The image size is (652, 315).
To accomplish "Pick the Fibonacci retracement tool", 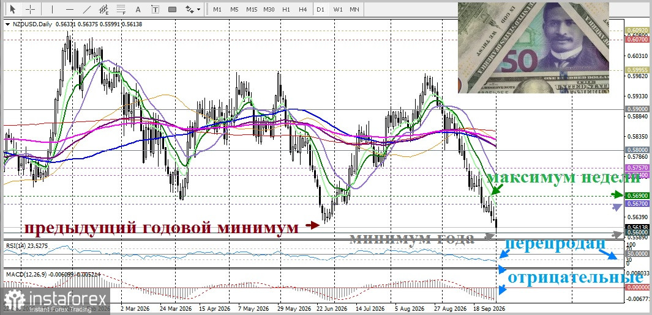I will pyautogui.click(x=121, y=9).
